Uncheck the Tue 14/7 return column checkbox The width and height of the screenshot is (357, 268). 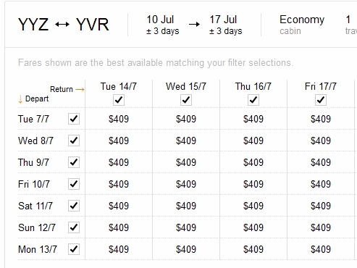[119, 100]
